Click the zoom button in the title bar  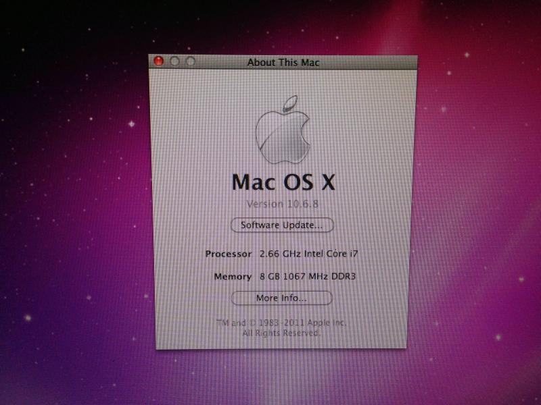191,61
